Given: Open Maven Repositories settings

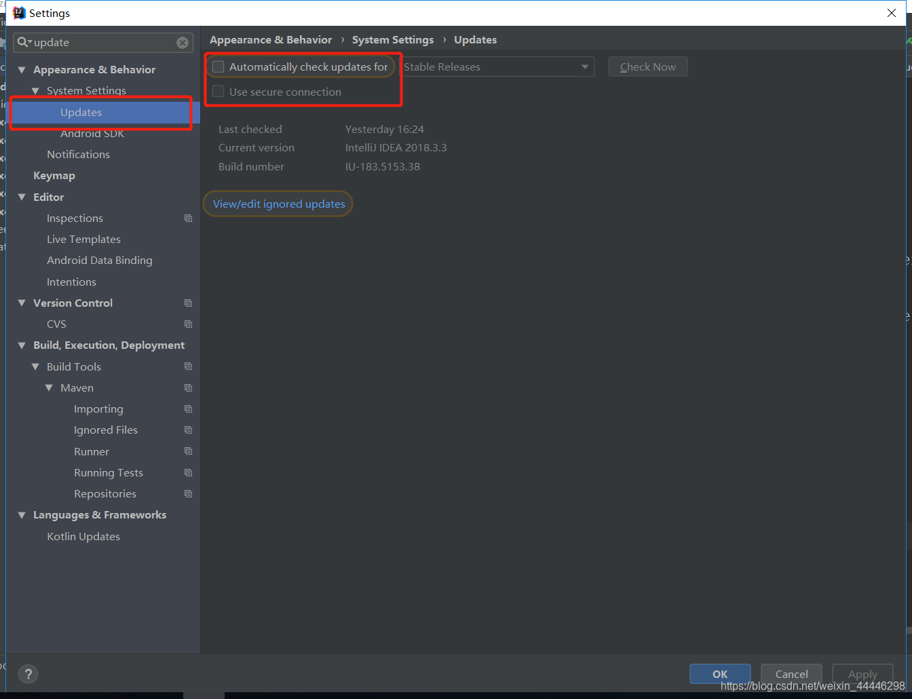Looking at the screenshot, I should click(104, 494).
